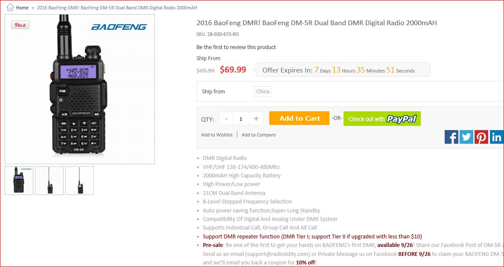Viewport: 504px width, 267px height.
Task: Click the 'Offer Expires In:' countdown text
Action: coord(287,70)
